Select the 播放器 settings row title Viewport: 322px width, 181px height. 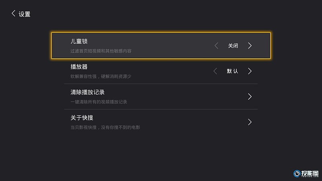(79, 67)
